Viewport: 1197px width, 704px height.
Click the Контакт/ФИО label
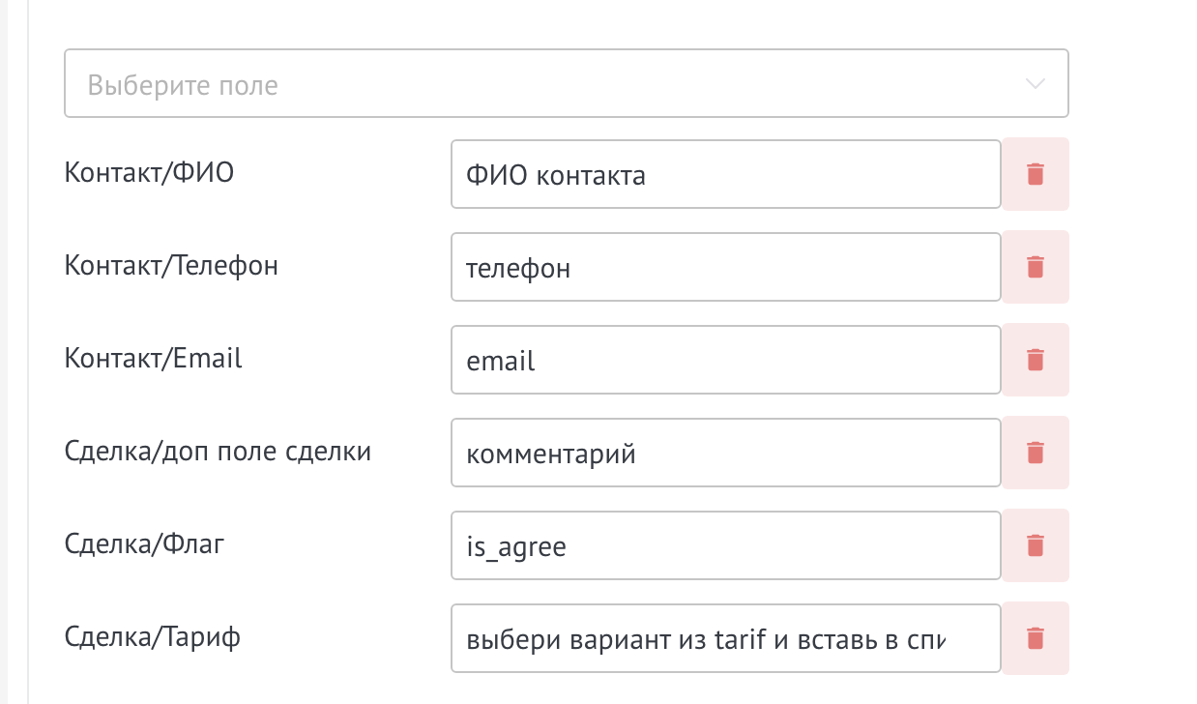point(149,173)
